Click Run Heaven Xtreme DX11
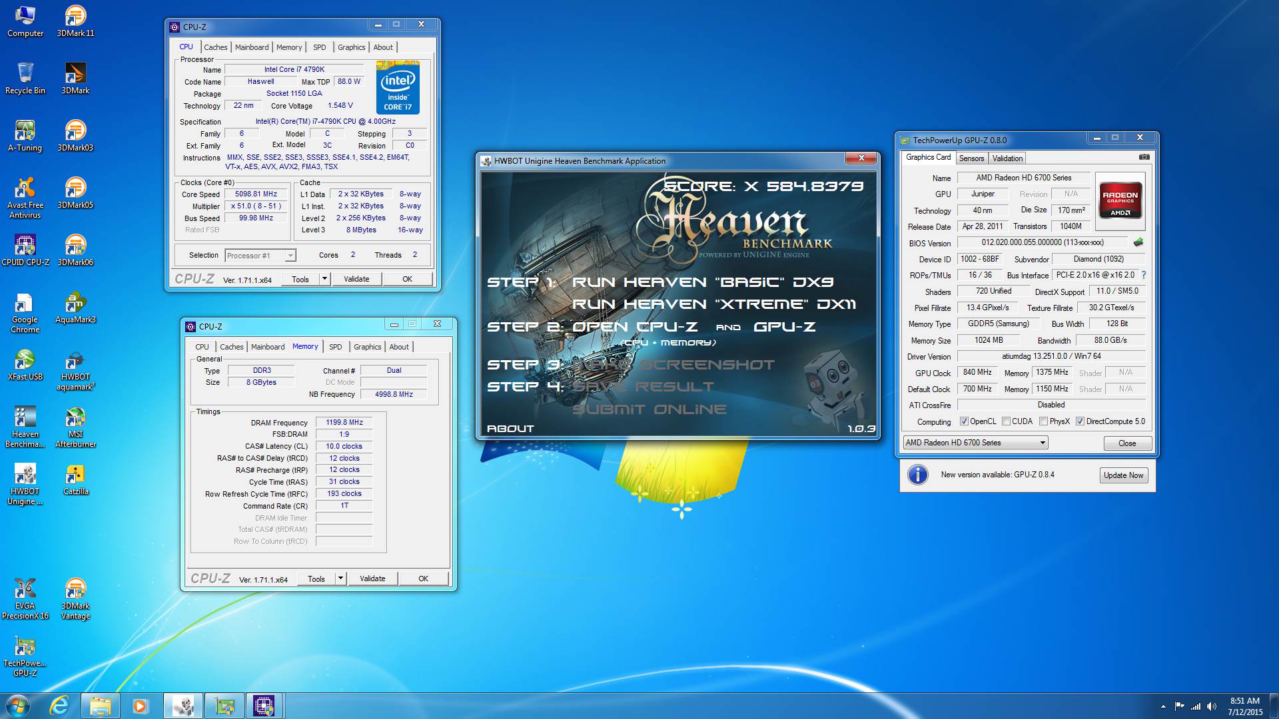 713,304
